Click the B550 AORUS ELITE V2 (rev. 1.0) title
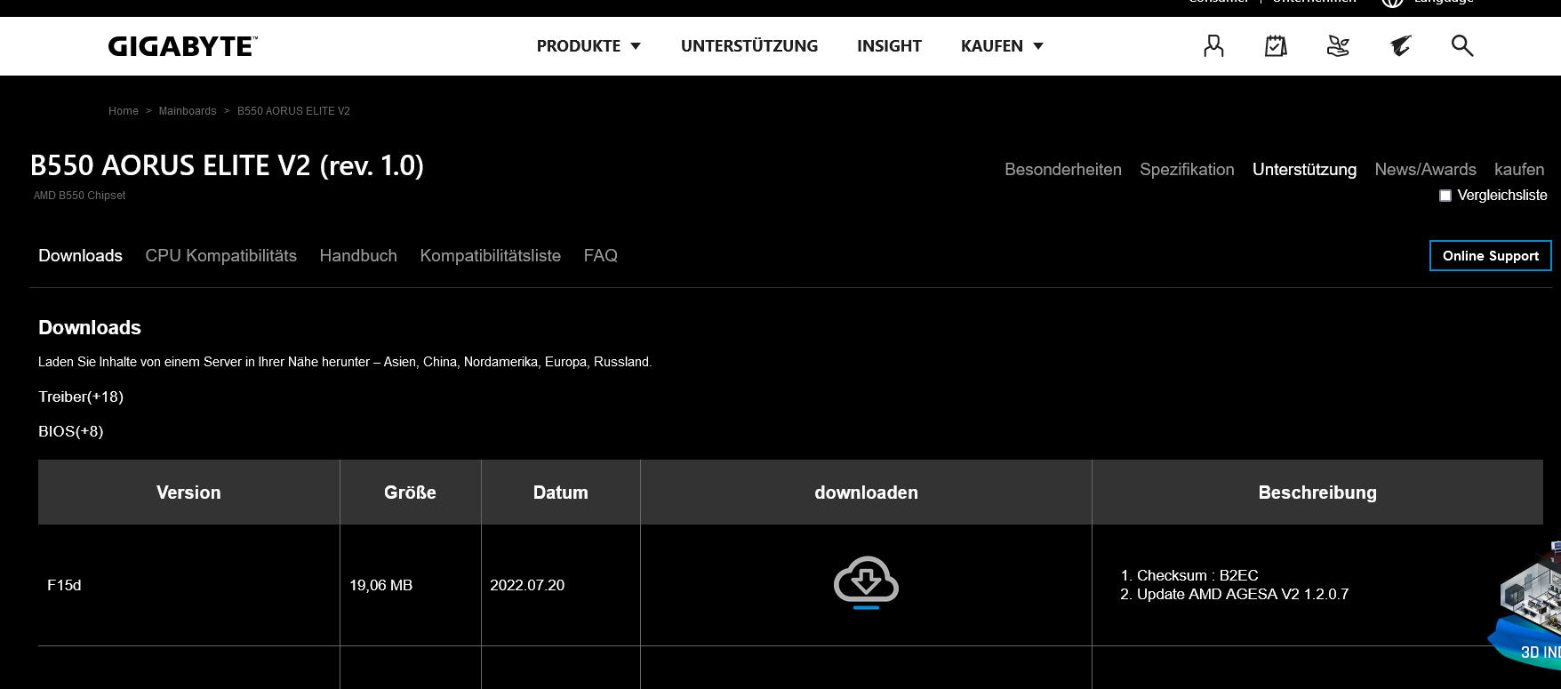The image size is (1561, 689). click(227, 165)
